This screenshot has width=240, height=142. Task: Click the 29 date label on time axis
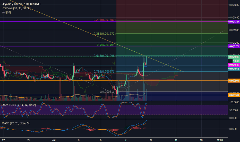(x=29, y=140)
